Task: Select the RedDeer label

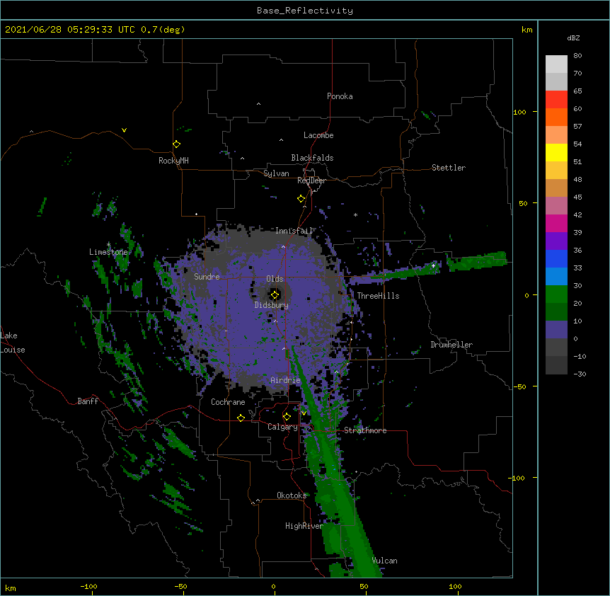Action: click(311, 180)
